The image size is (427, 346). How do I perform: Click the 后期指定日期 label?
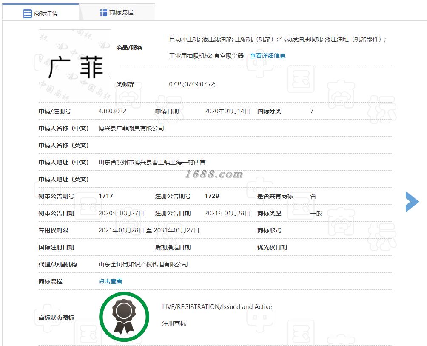tap(173, 247)
